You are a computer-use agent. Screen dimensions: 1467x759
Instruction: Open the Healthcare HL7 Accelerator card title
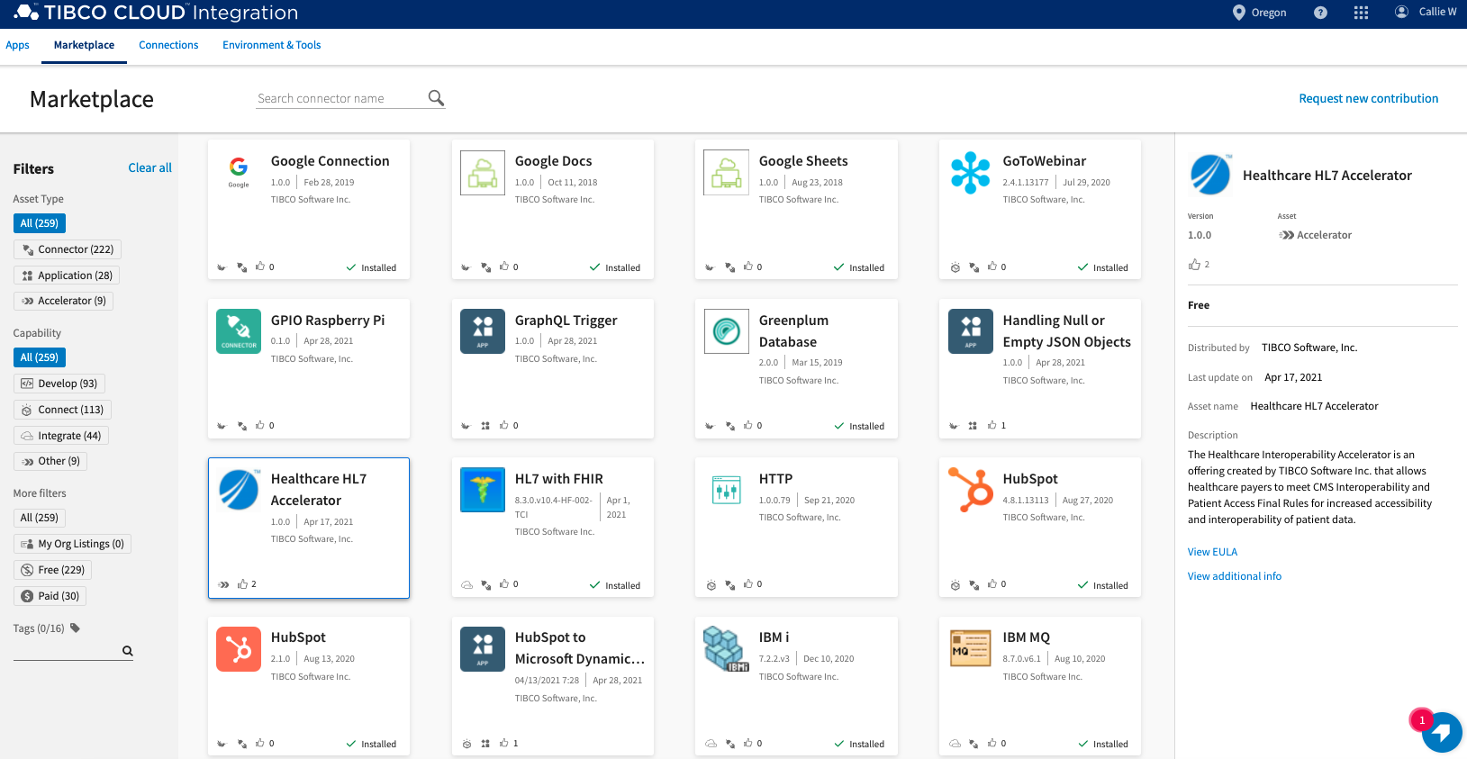319,490
